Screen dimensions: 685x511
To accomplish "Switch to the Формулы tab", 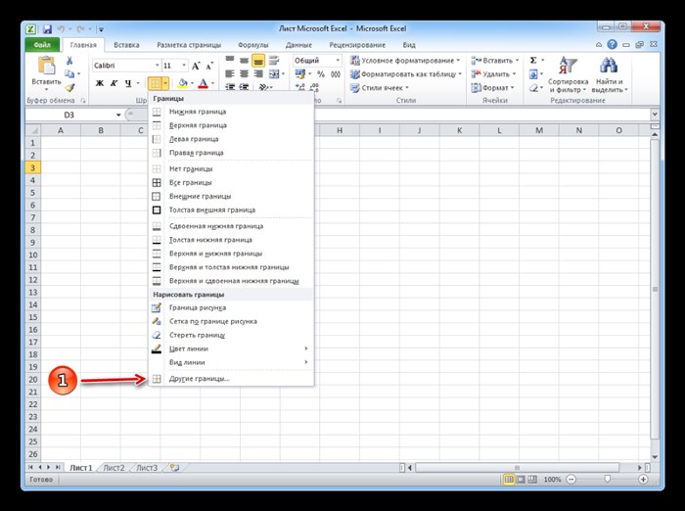I will [252, 45].
